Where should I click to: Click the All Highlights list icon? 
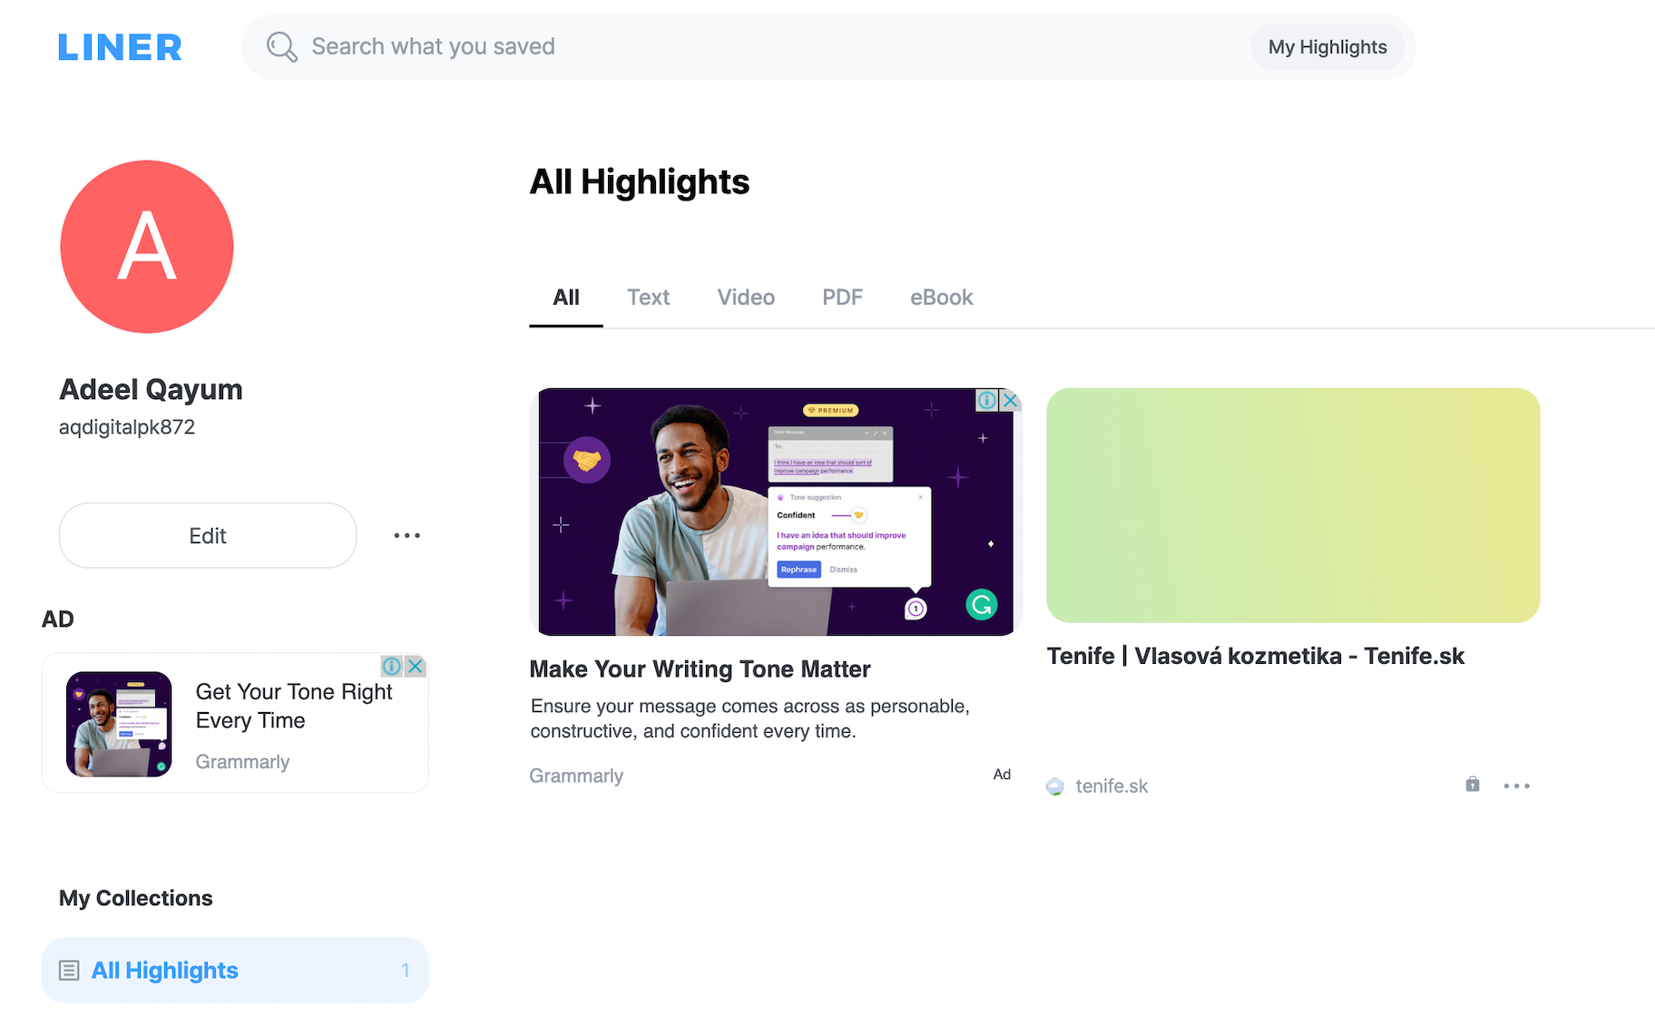pos(69,970)
